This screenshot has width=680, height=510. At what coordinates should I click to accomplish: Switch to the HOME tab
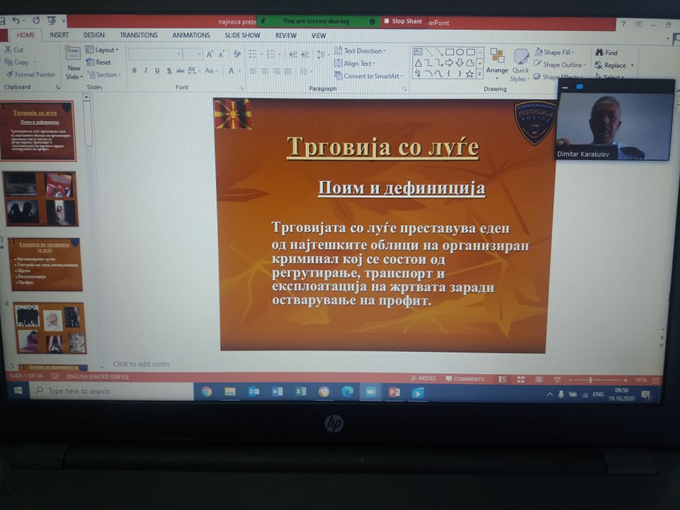coord(25,35)
